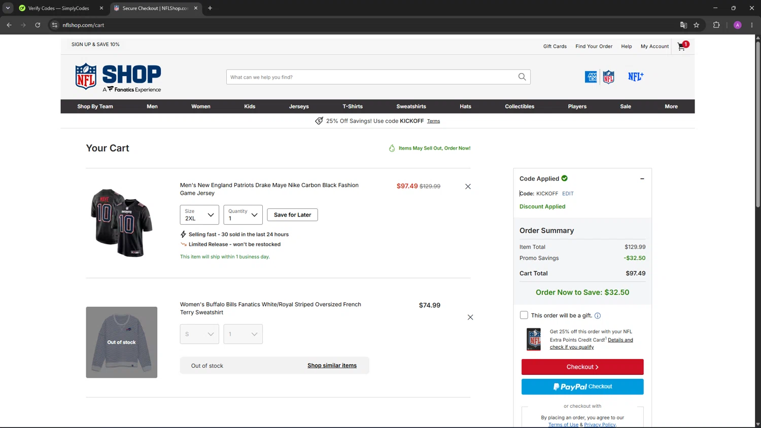Click the EDIT link for the KICKOFF code
The width and height of the screenshot is (761, 428).
[568, 194]
